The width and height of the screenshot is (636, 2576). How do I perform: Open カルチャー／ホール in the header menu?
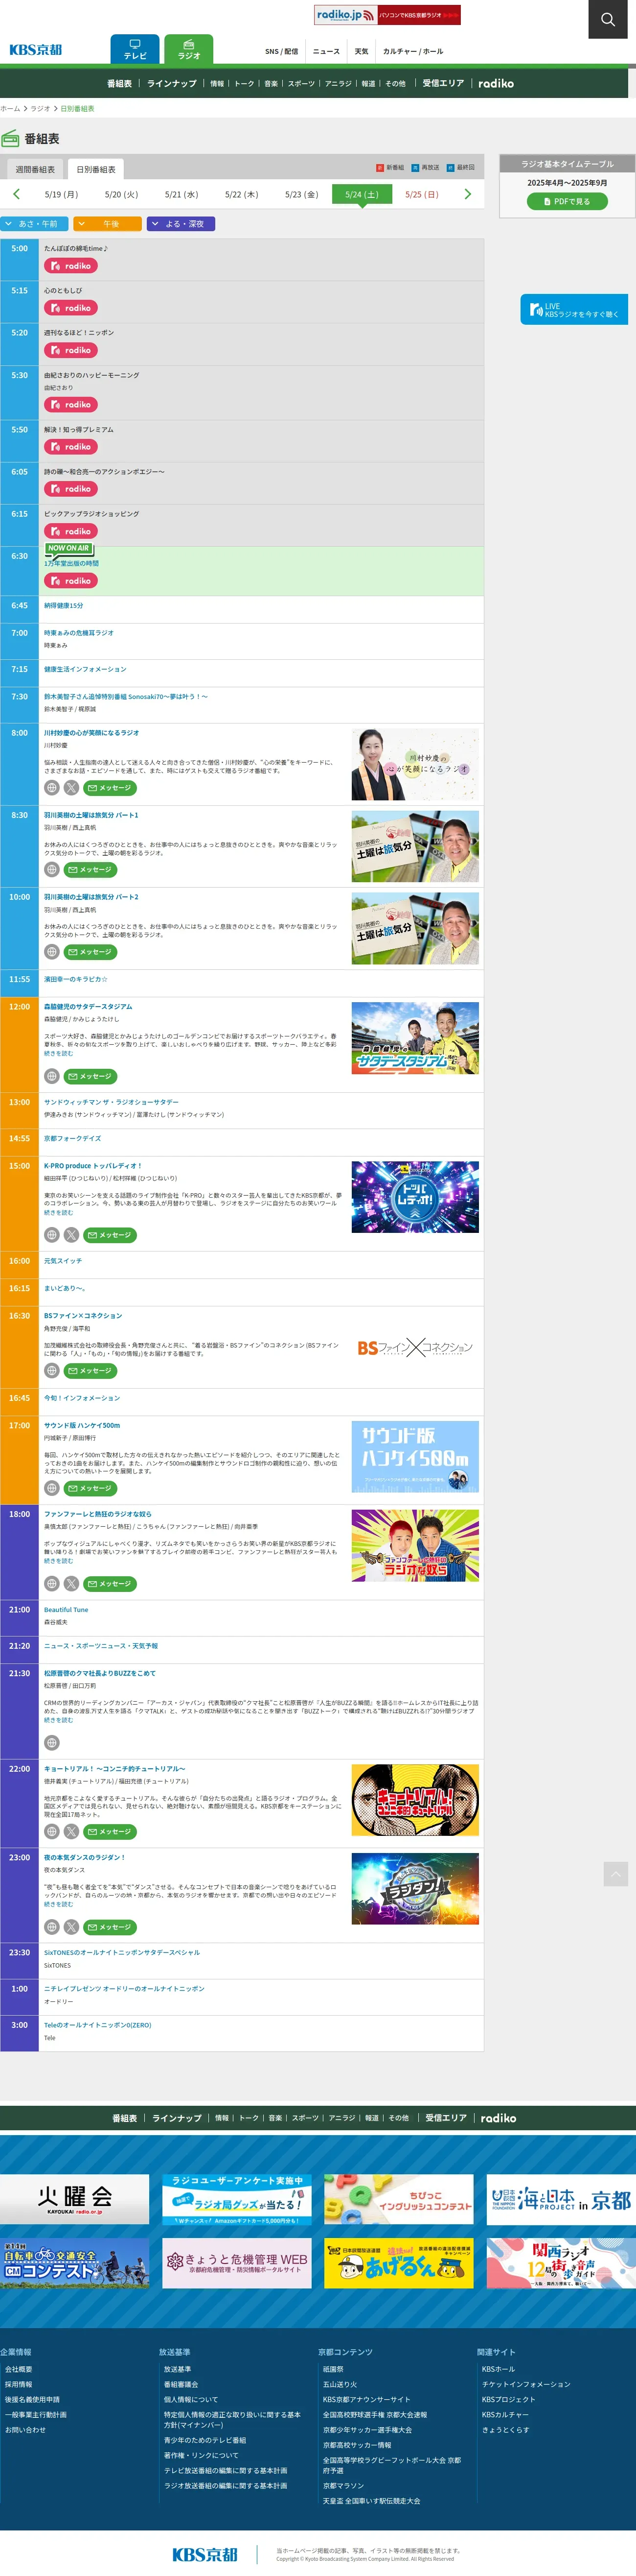click(x=413, y=51)
